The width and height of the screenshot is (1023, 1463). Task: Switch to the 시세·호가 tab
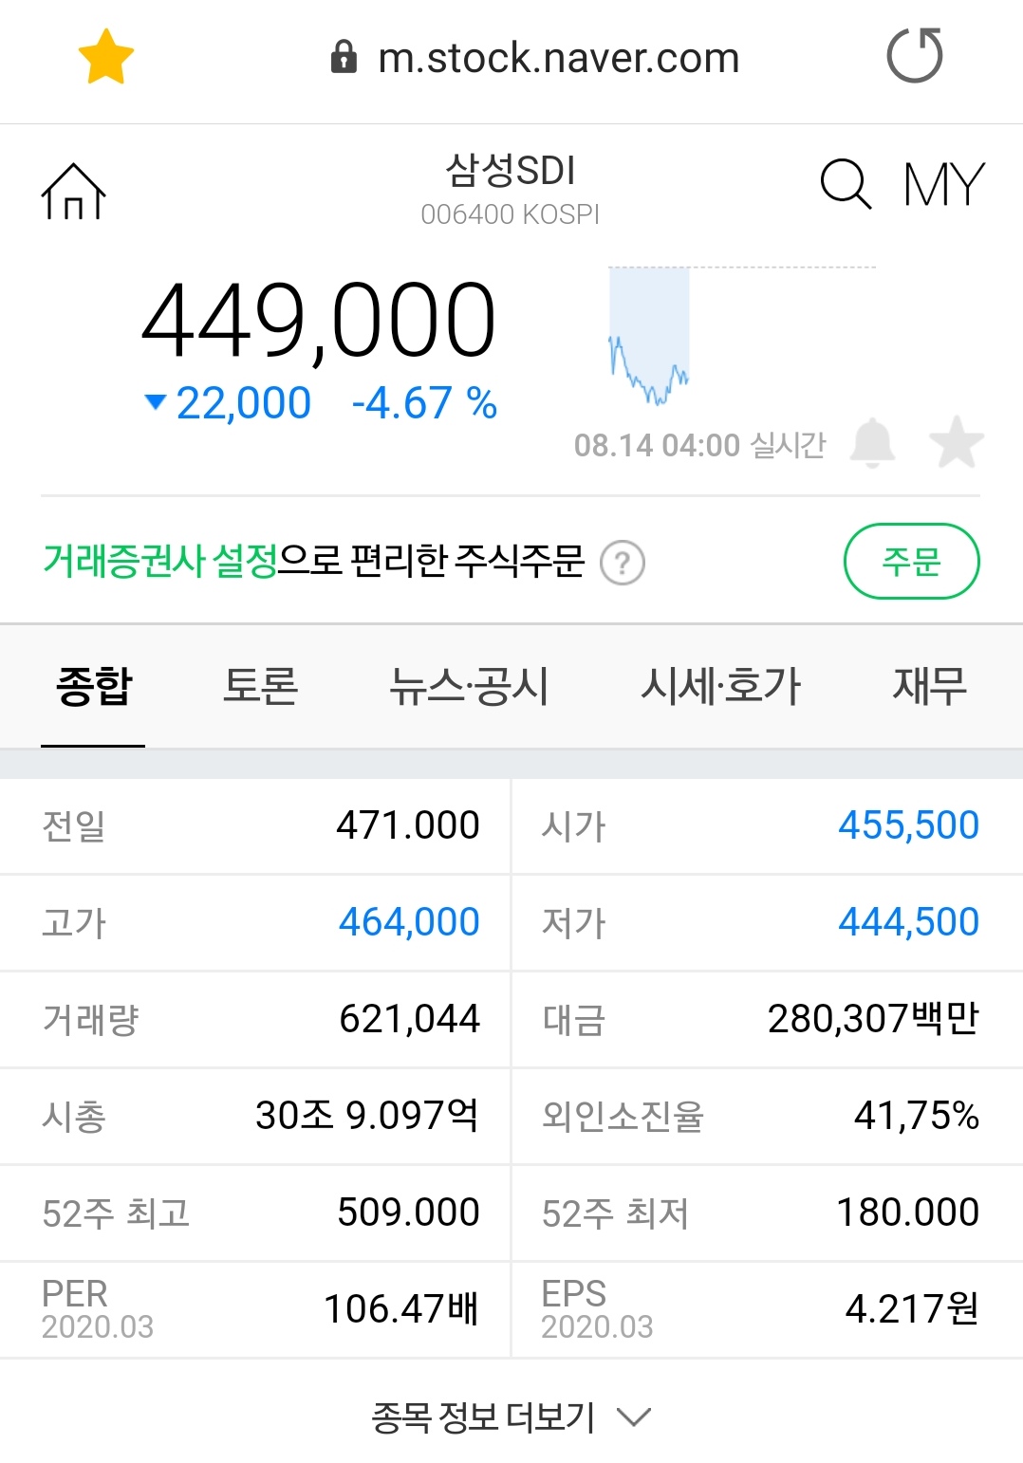(720, 686)
